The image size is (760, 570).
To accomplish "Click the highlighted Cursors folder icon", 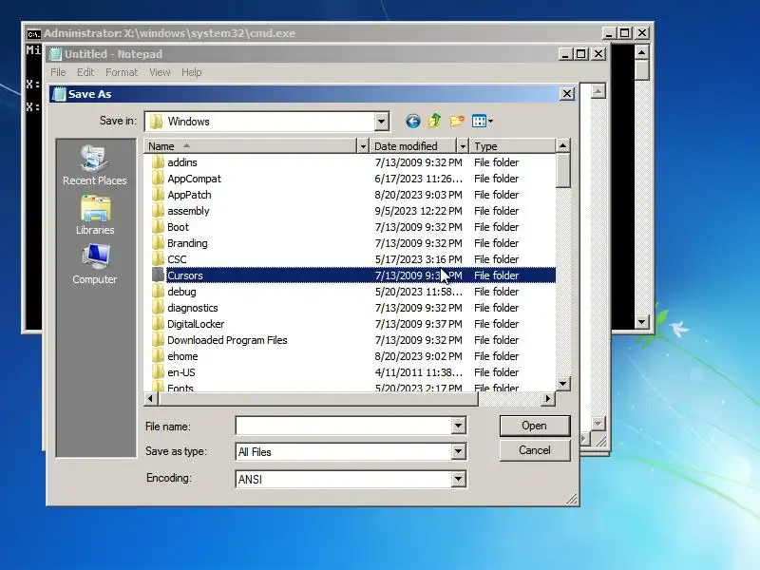I will (x=158, y=275).
